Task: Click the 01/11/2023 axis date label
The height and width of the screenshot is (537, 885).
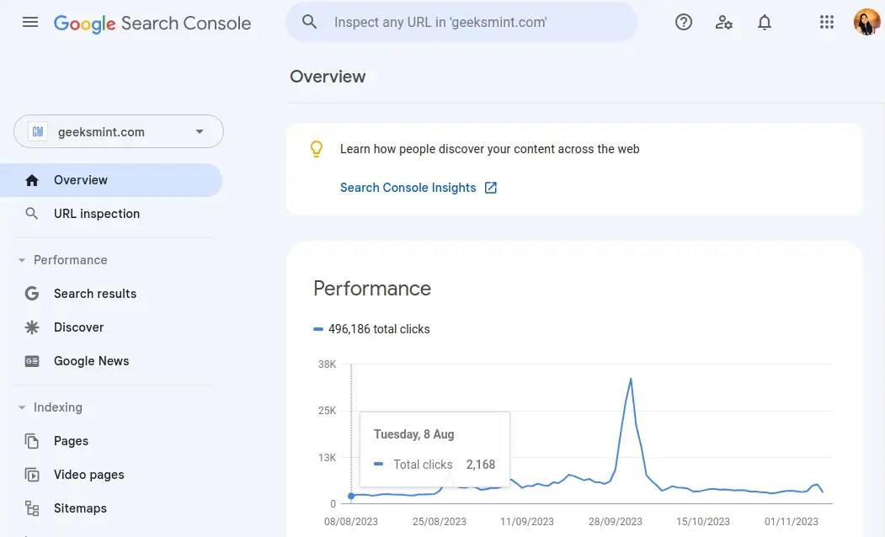Action: click(792, 522)
